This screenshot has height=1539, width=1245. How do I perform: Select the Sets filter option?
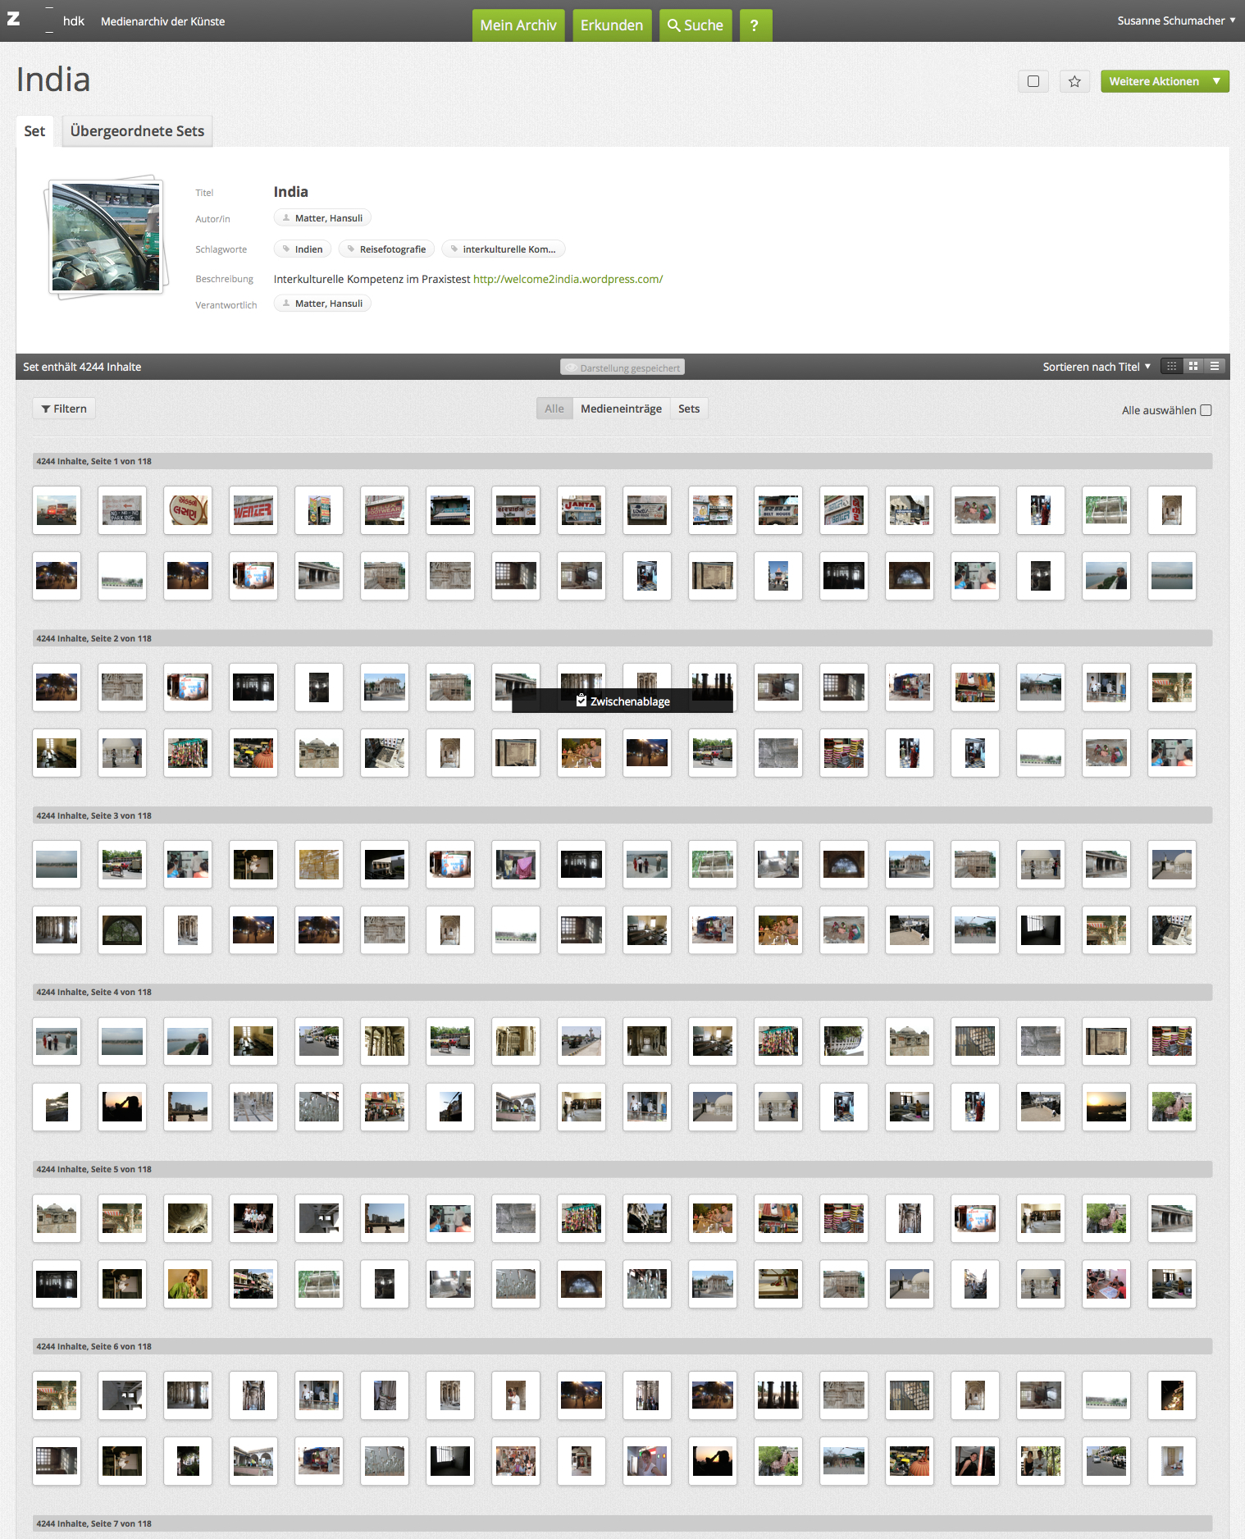click(689, 409)
